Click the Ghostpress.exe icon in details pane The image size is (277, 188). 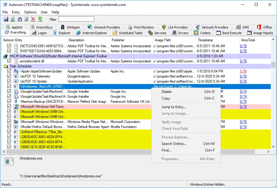[9, 161]
